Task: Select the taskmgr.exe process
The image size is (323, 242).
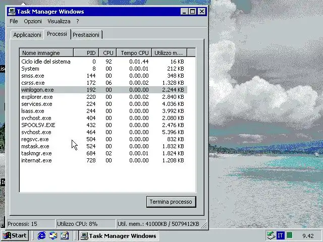Action: (x=103, y=153)
